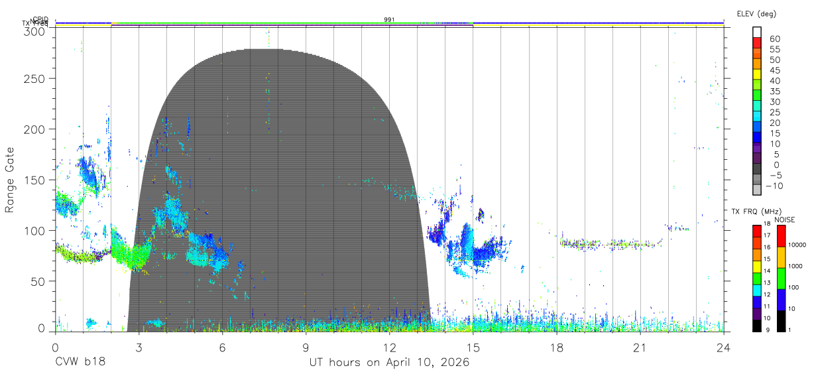
Task: Click the 21 hour tick on the UT axis
Action: pos(640,347)
